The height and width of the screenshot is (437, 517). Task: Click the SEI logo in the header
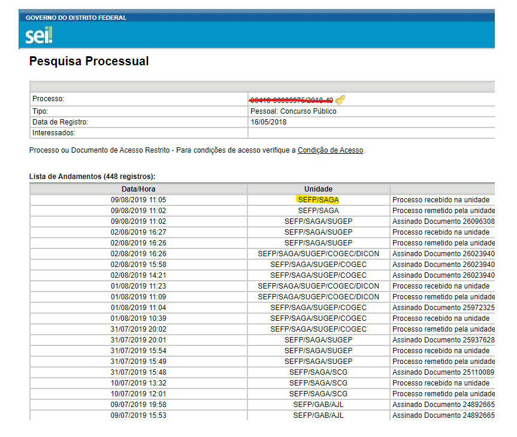tap(39, 35)
